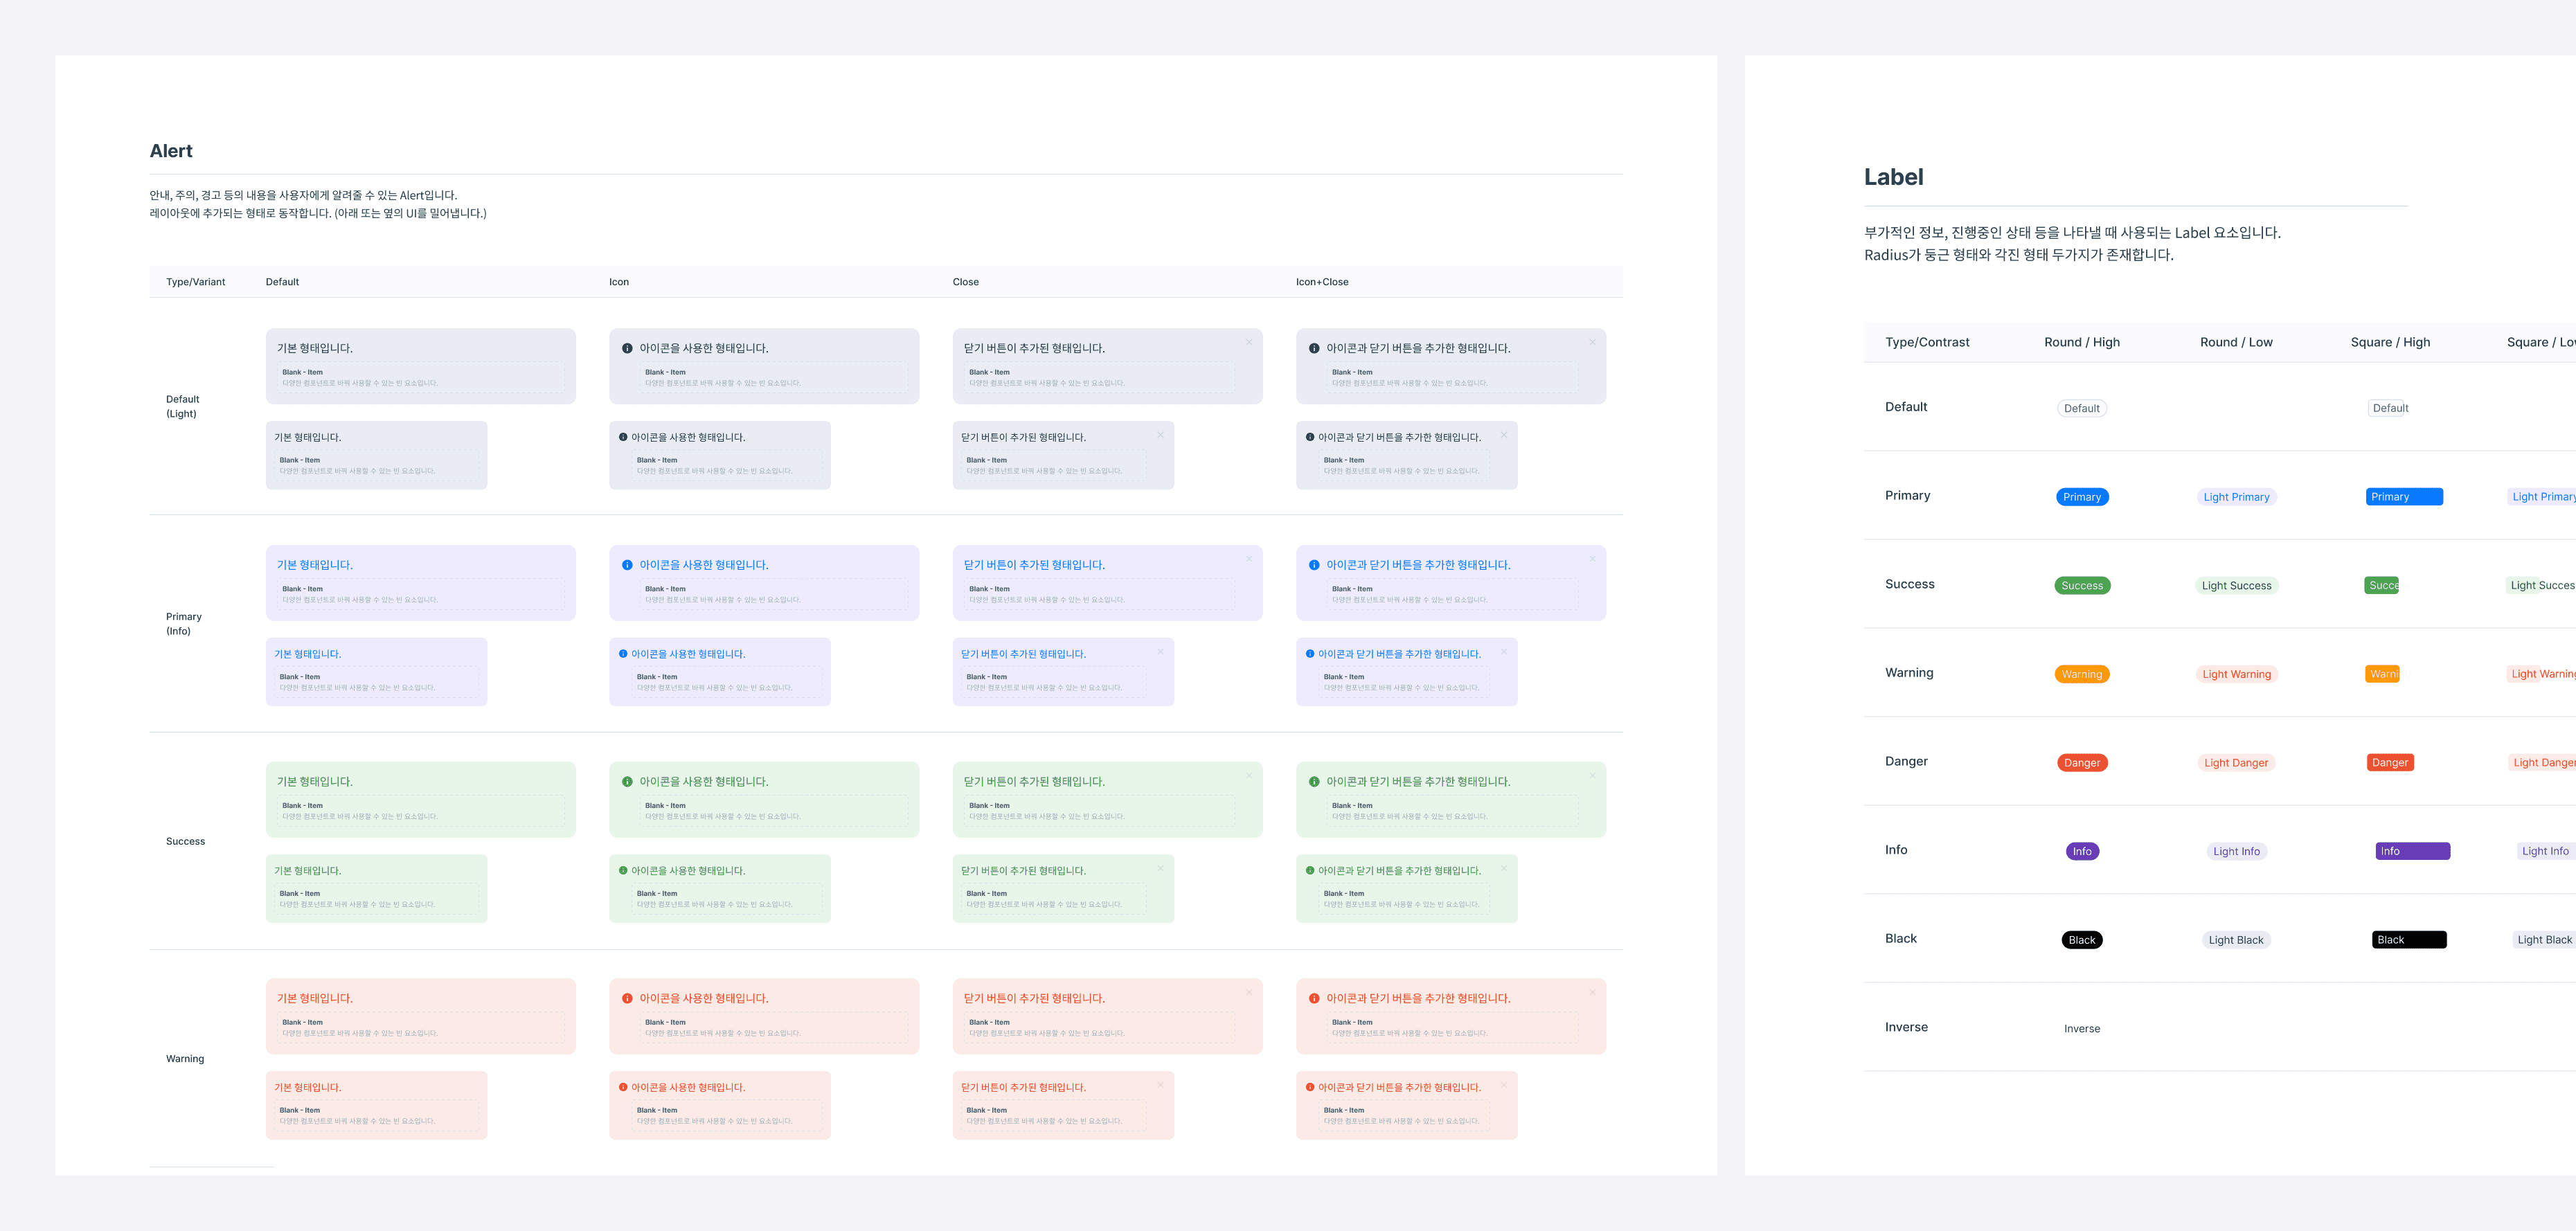Click the Inverse label text
The height and width of the screenshot is (1231, 2576).
point(2082,1028)
